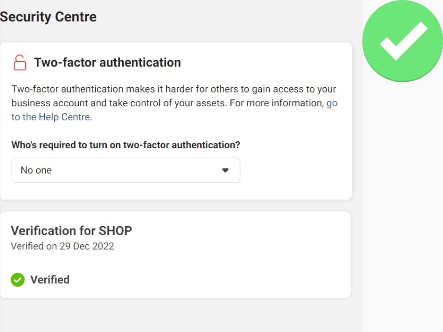
Task: Click the dropdown arrow beside 'No one'
Action: coord(225,170)
